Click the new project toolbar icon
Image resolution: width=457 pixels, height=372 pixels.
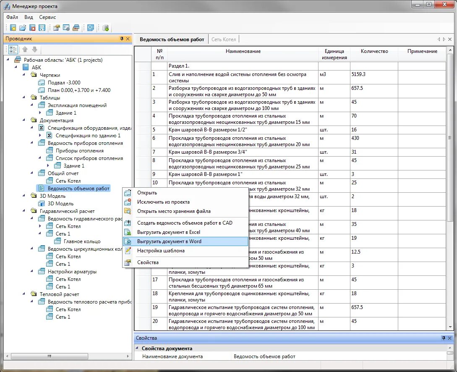13,28
